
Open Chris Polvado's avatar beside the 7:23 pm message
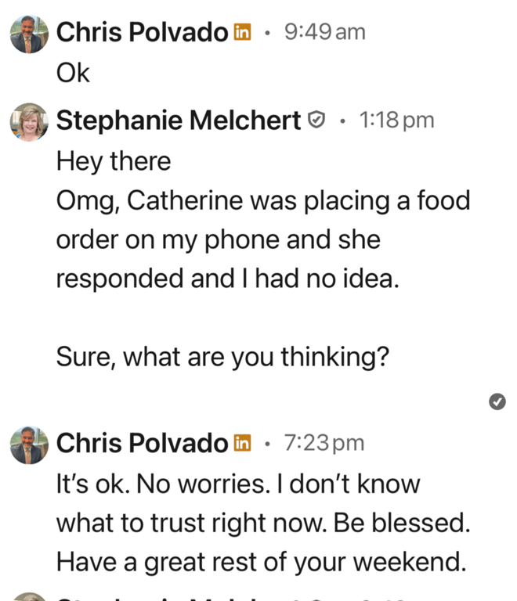click(29, 444)
